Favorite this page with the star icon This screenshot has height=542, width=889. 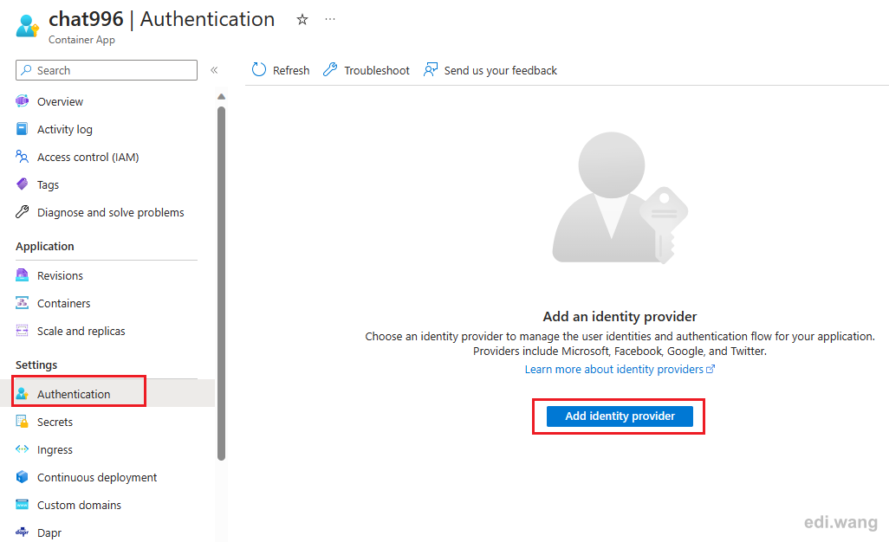pyautogui.click(x=302, y=20)
